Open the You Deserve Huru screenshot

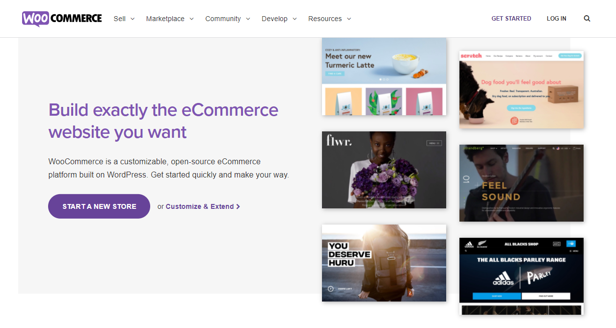point(384,263)
